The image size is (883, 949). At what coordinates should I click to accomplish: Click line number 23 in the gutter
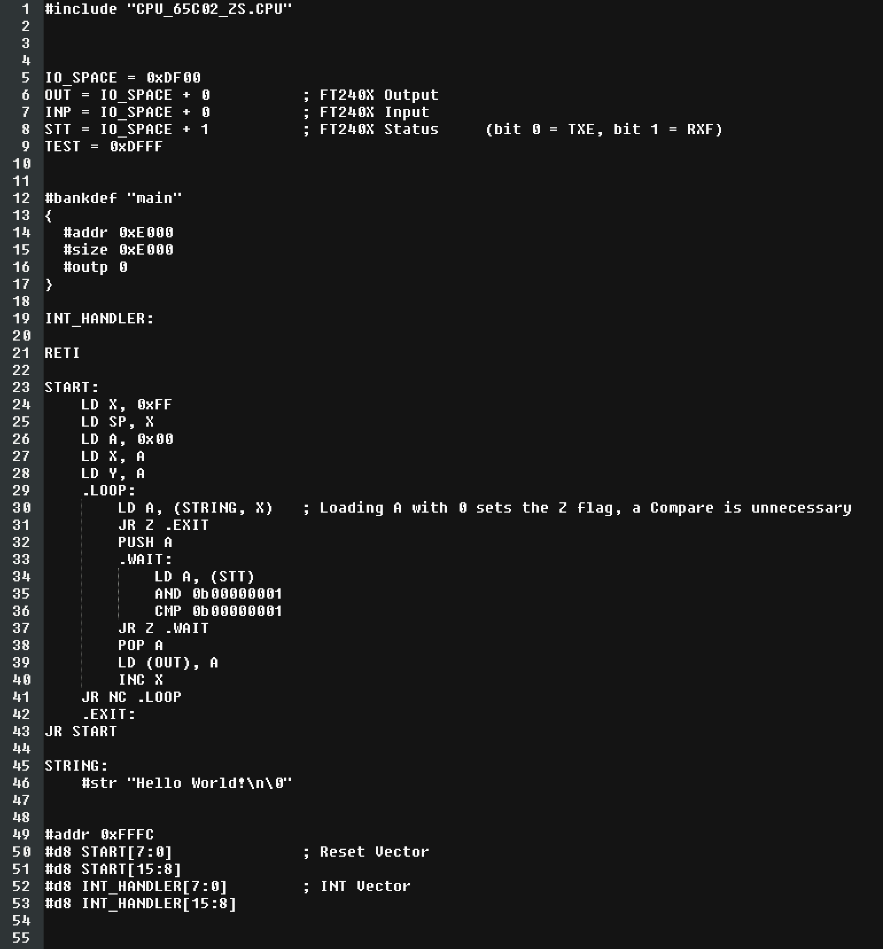pos(21,388)
